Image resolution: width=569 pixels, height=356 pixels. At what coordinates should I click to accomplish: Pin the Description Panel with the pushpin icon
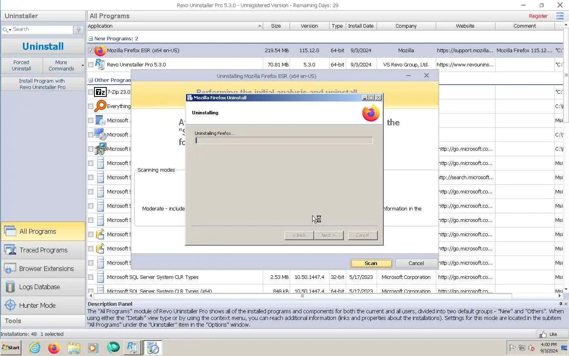coord(561,304)
